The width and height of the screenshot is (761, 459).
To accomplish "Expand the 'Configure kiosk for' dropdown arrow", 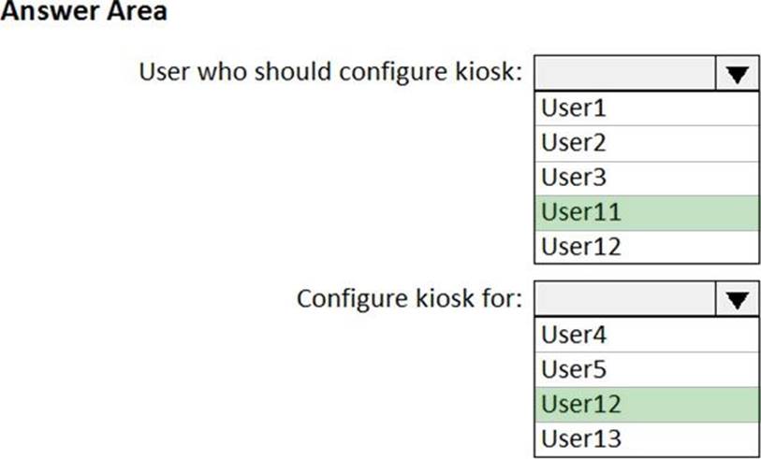I will pos(737,300).
